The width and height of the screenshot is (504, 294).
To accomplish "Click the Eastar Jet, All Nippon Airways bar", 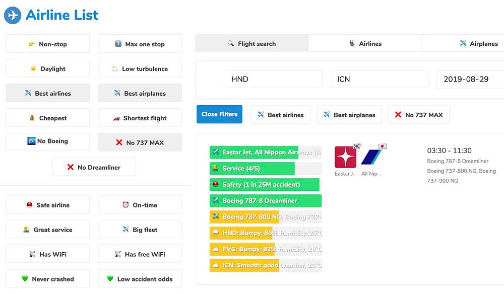I will click(266, 152).
